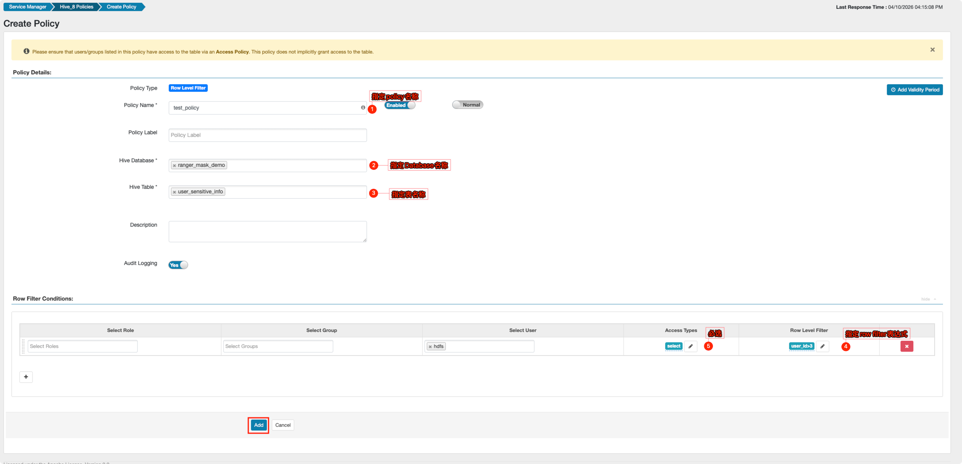Screen dimensions: 962x464
Task: Remove hdfs user tag
Action: pyautogui.click(x=430, y=346)
